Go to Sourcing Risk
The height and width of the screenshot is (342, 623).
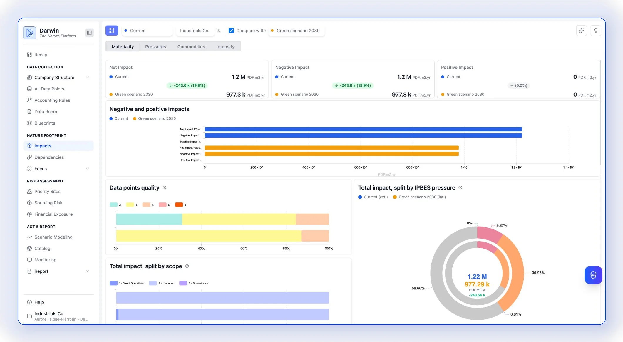point(48,203)
